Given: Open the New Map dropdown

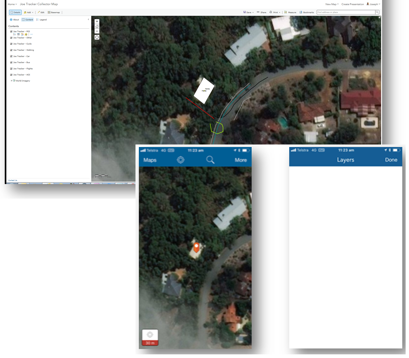Looking at the screenshot, I should (332, 4).
